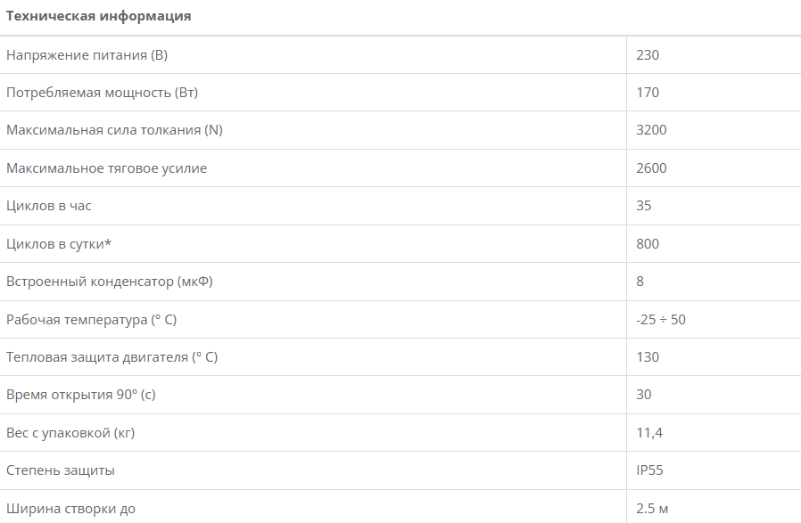Select the temperature range "-25 ÷ 50"

click(x=661, y=320)
